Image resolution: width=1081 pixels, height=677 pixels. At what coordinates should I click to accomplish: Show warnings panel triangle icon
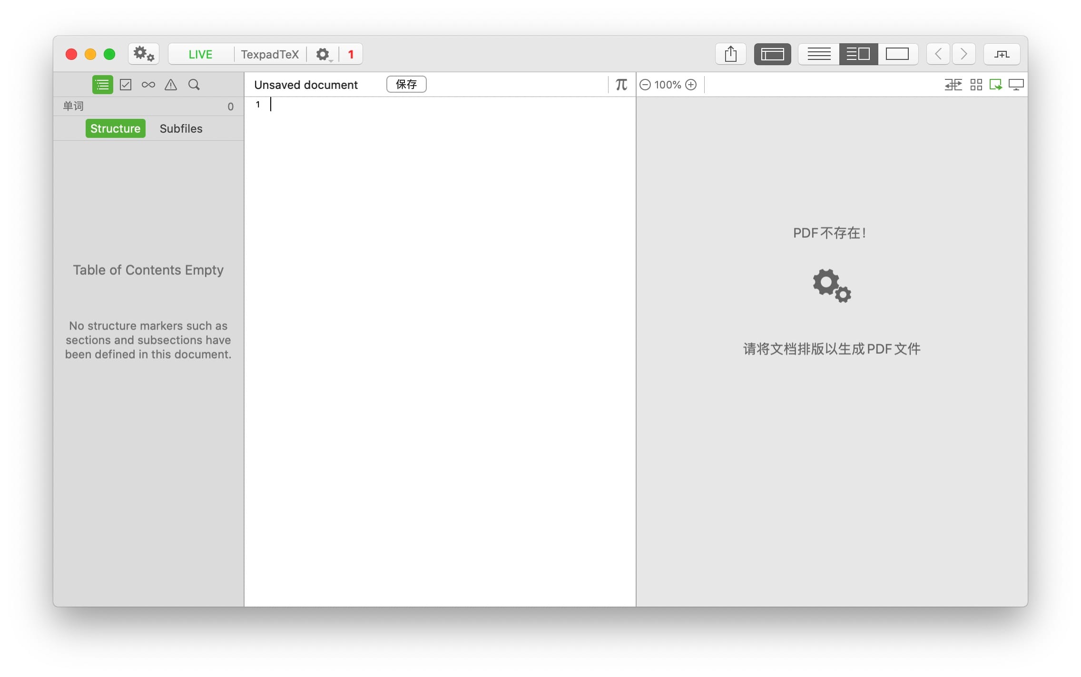[x=171, y=85]
